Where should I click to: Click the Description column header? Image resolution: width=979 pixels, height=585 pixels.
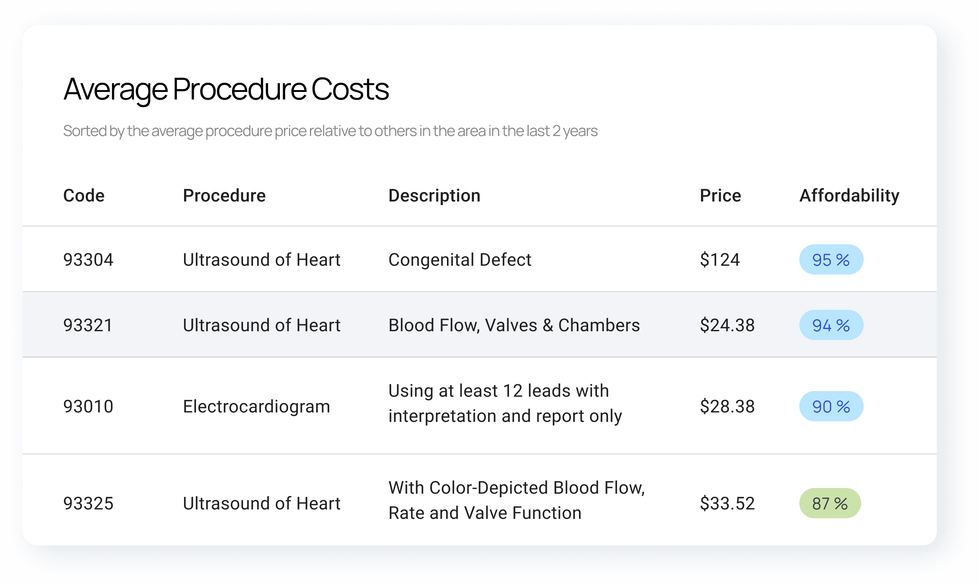click(434, 196)
